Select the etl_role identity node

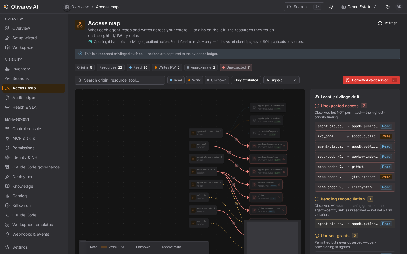[x=199, y=197]
